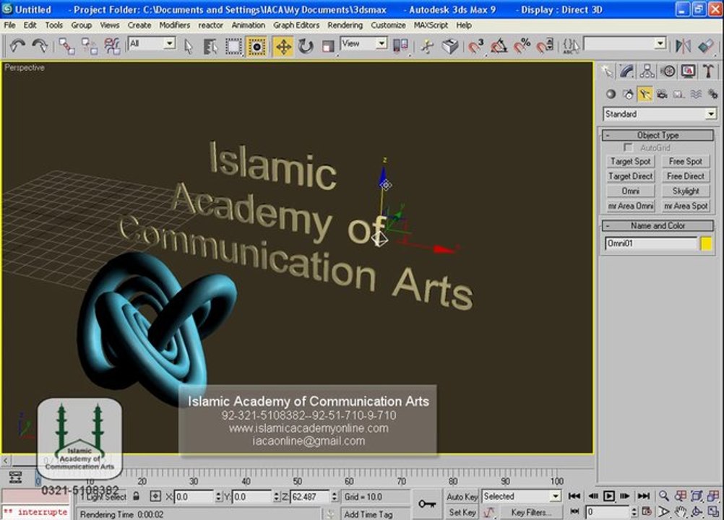Click the Play Animation button
The height and width of the screenshot is (520, 724).
tap(608, 496)
